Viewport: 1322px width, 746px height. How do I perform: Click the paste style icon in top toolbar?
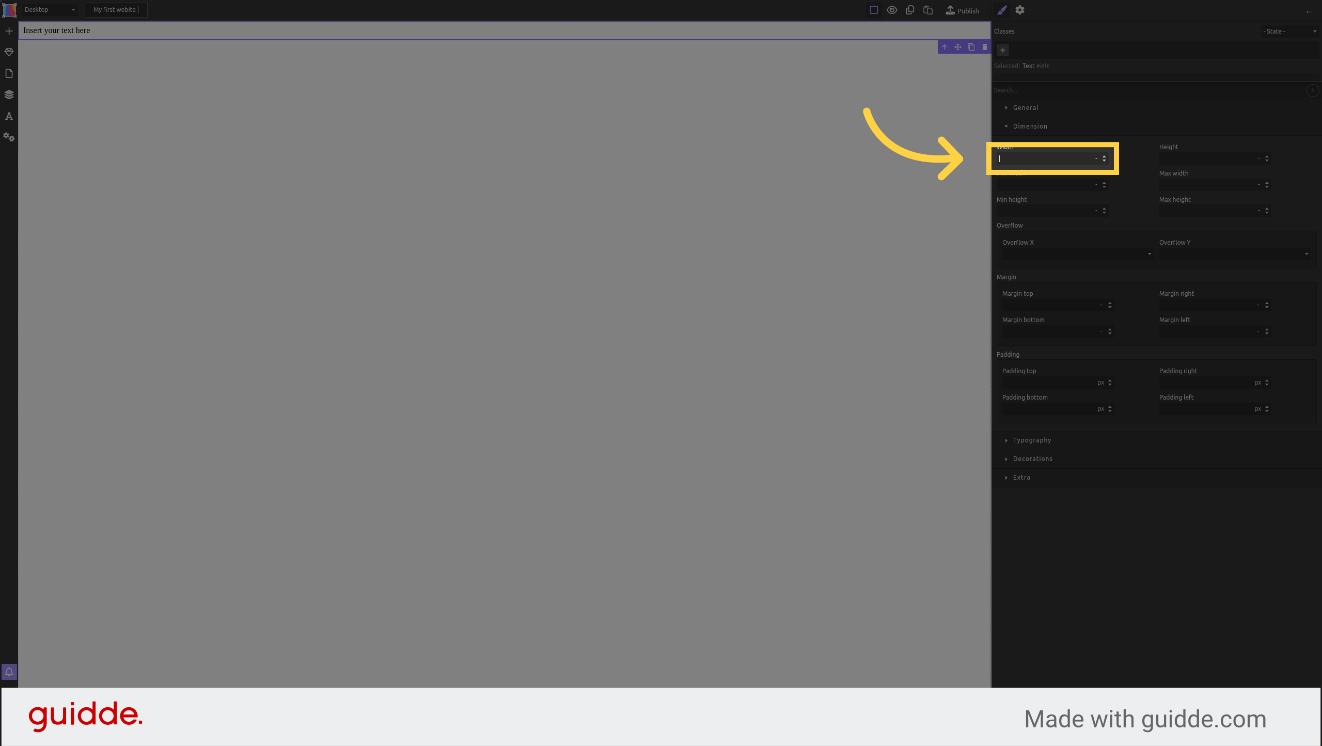pyautogui.click(x=928, y=10)
